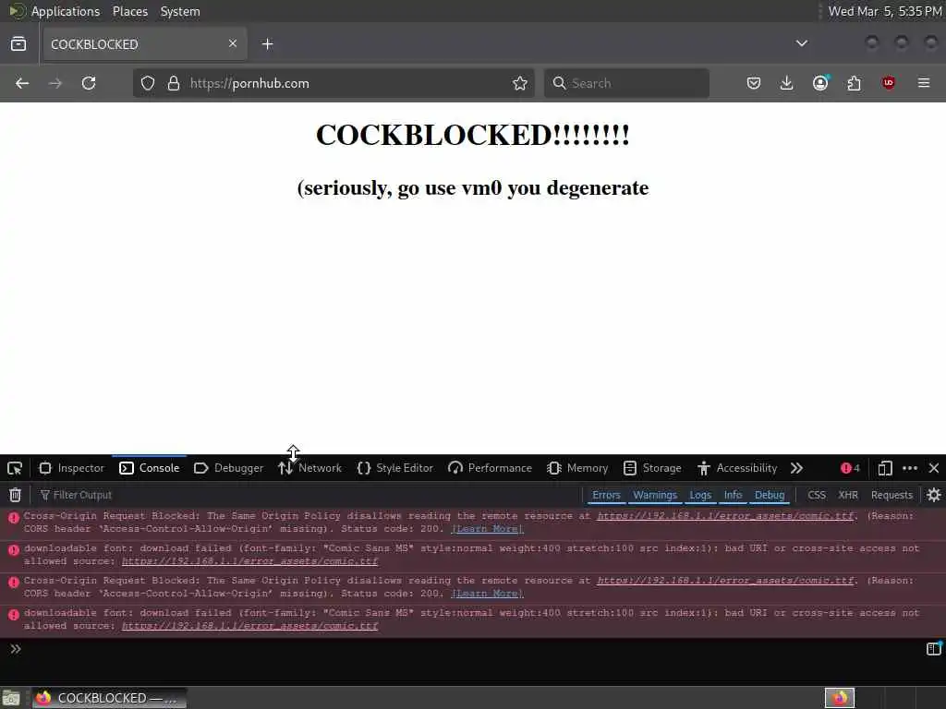
Task: Toggle the Info filter
Action: 733,495
